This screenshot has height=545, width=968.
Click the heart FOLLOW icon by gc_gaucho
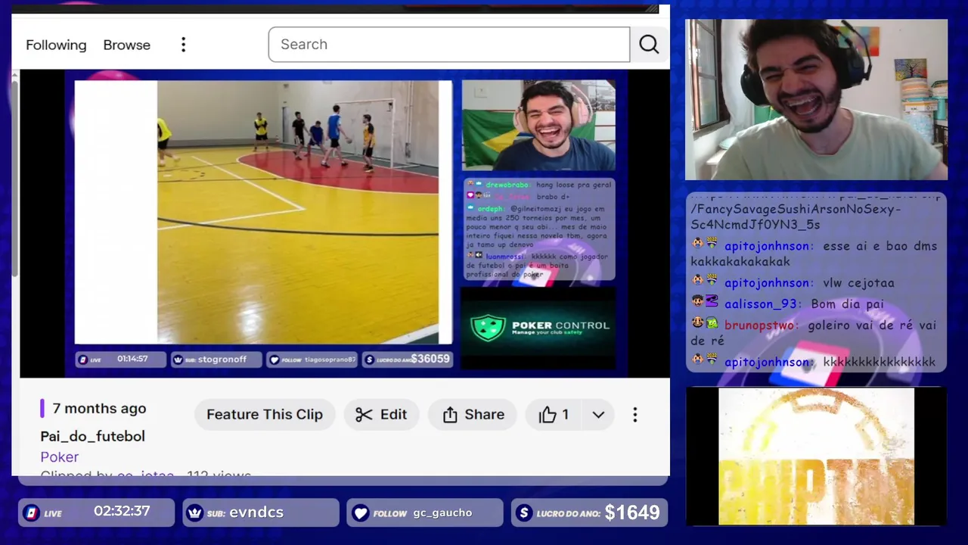[361, 513]
